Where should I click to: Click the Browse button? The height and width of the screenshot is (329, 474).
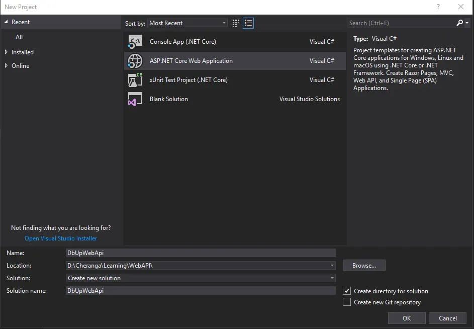point(364,265)
